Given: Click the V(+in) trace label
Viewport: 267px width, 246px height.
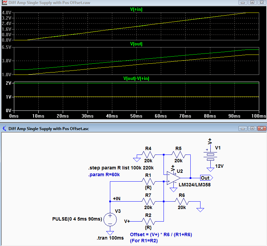Looking at the screenshot, I should tap(136, 9).
